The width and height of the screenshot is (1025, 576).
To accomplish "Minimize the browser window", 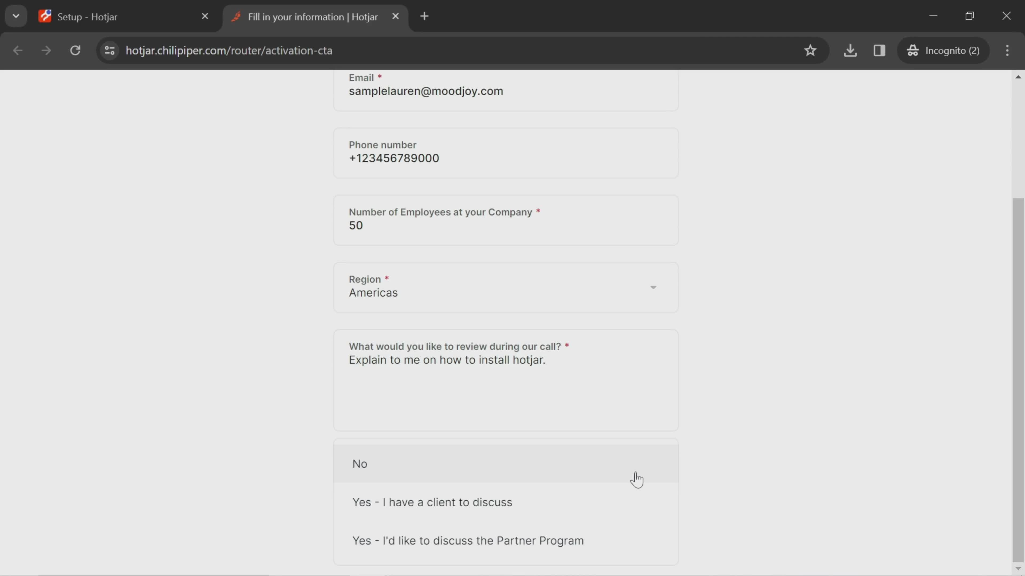I will (x=933, y=16).
